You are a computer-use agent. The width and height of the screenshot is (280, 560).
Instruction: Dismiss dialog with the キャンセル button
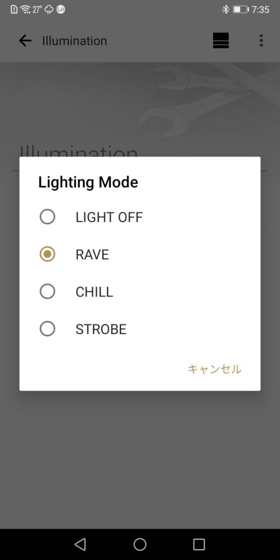point(214,369)
